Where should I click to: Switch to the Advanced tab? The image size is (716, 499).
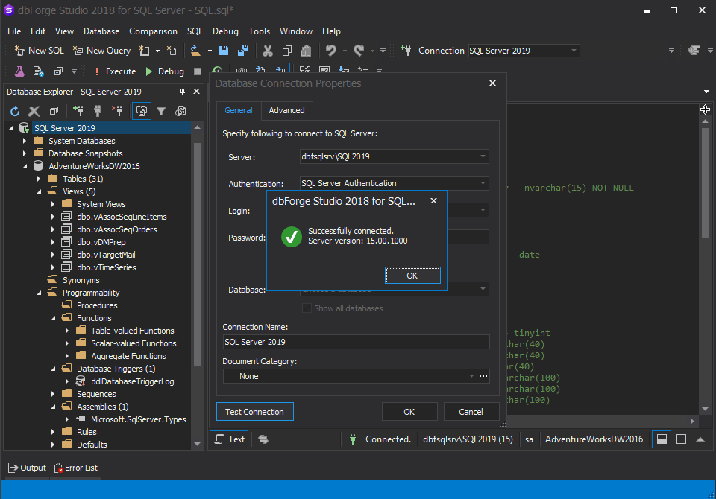(286, 110)
